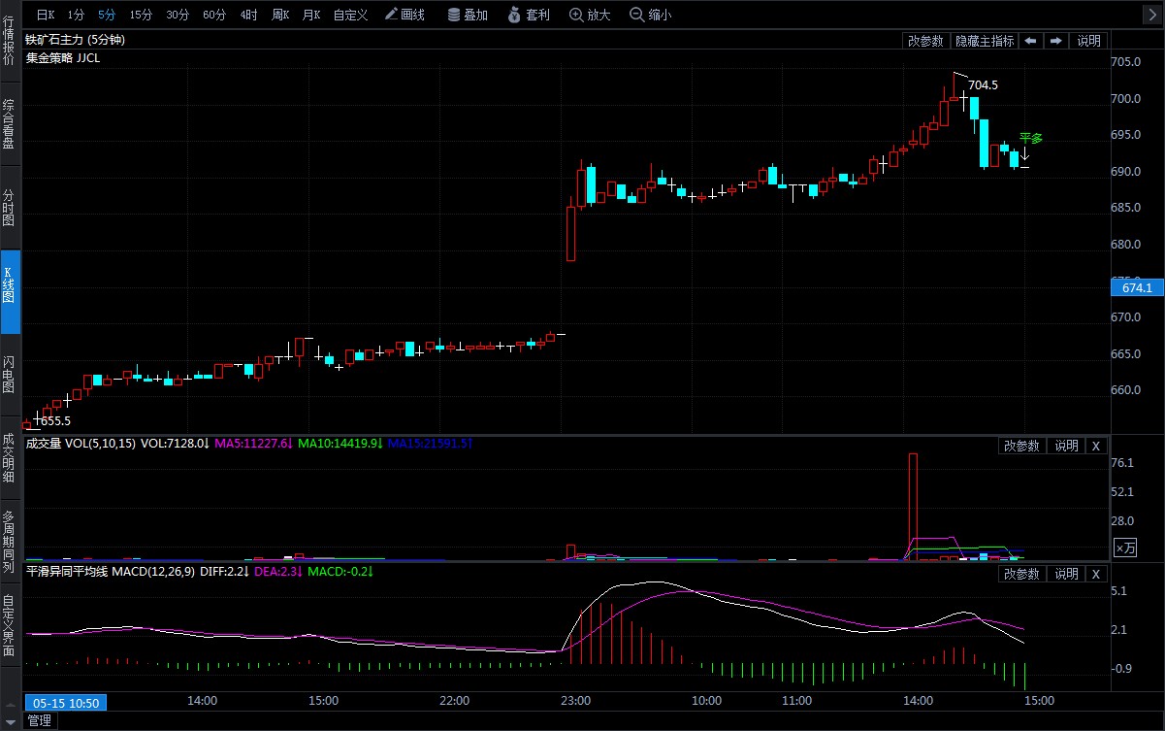Image resolution: width=1165 pixels, height=731 pixels.
Task: Click the MA10:14419.9 volume value
Action: point(340,444)
